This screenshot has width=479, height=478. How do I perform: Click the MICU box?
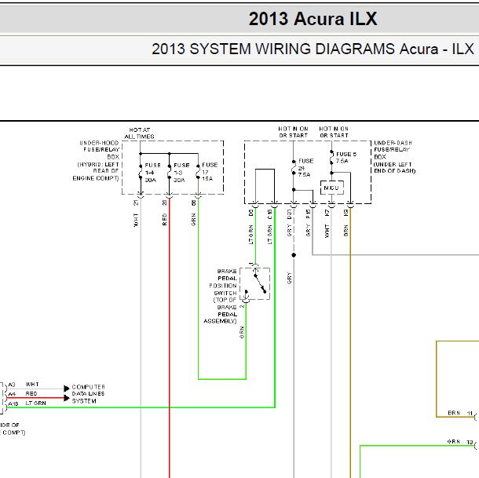tap(331, 188)
